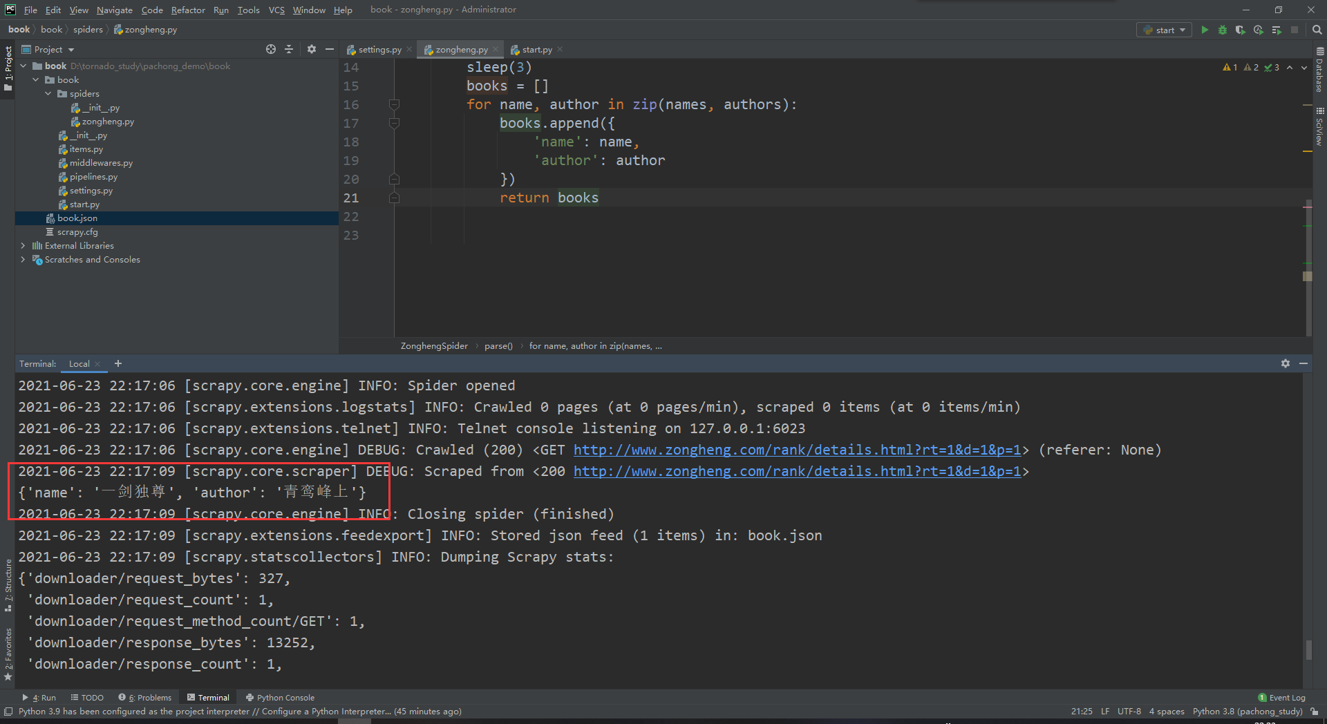Collapse the inner book folder
This screenshot has height=724, width=1327.
pyautogui.click(x=36, y=80)
